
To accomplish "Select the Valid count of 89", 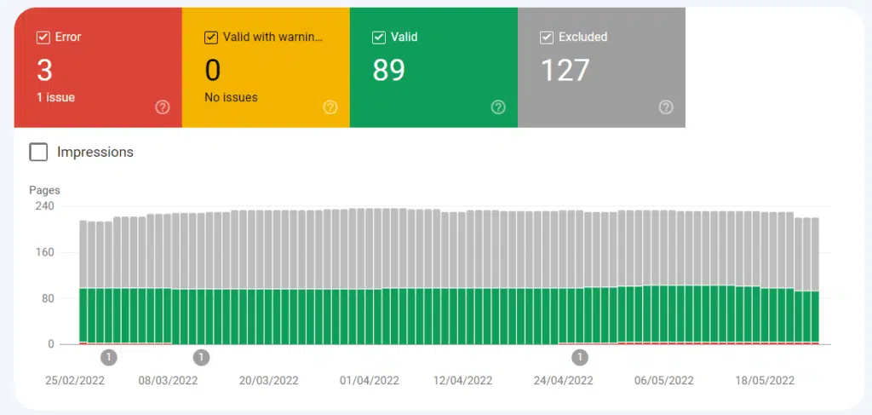I will coord(388,69).
